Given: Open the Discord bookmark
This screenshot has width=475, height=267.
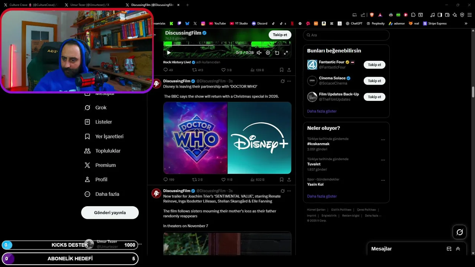Looking at the screenshot, I should coord(259,23).
